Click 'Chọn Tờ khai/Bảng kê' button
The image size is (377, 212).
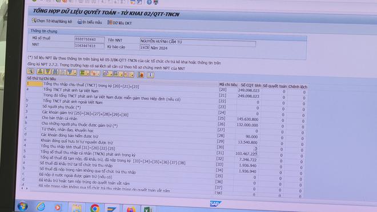tap(51, 21)
